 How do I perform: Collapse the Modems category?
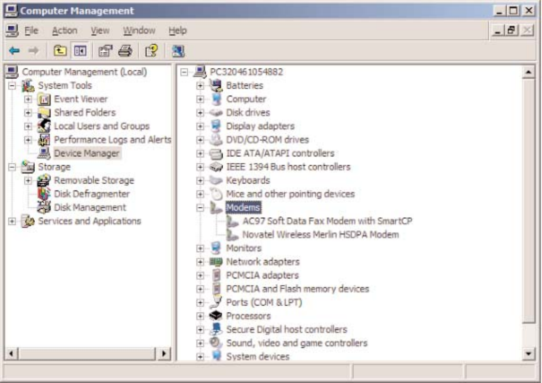tap(200, 208)
